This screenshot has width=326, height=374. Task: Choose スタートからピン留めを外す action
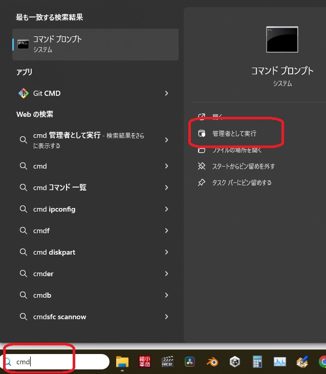point(243,166)
